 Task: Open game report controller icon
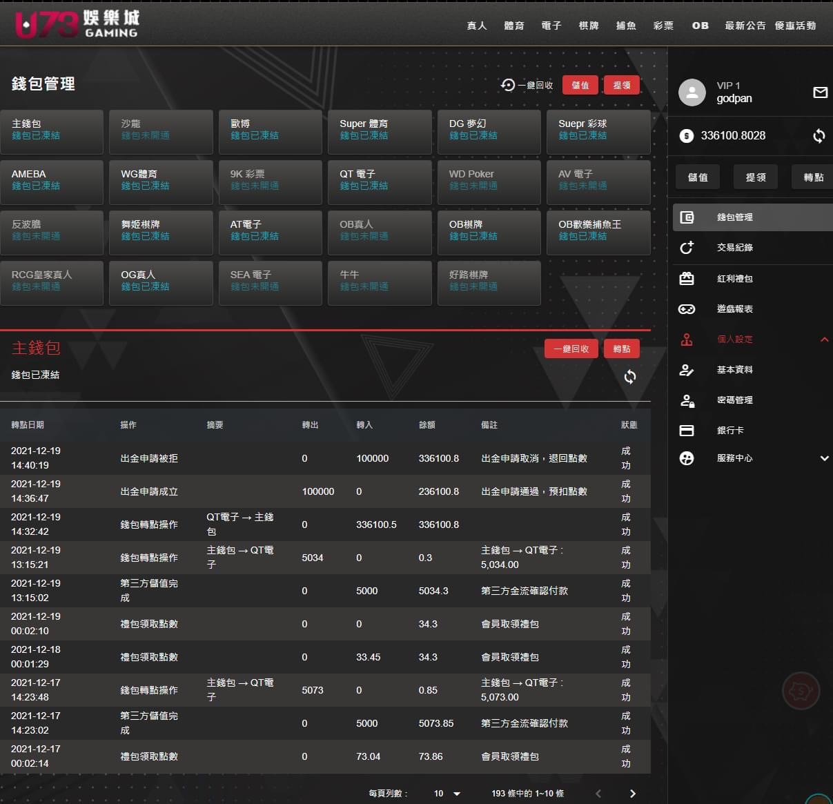tap(687, 309)
